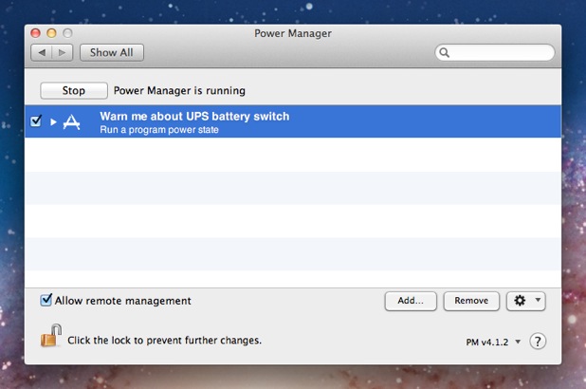This screenshot has height=389, width=586.
Task: Click the forward navigation arrow
Action: tap(63, 53)
